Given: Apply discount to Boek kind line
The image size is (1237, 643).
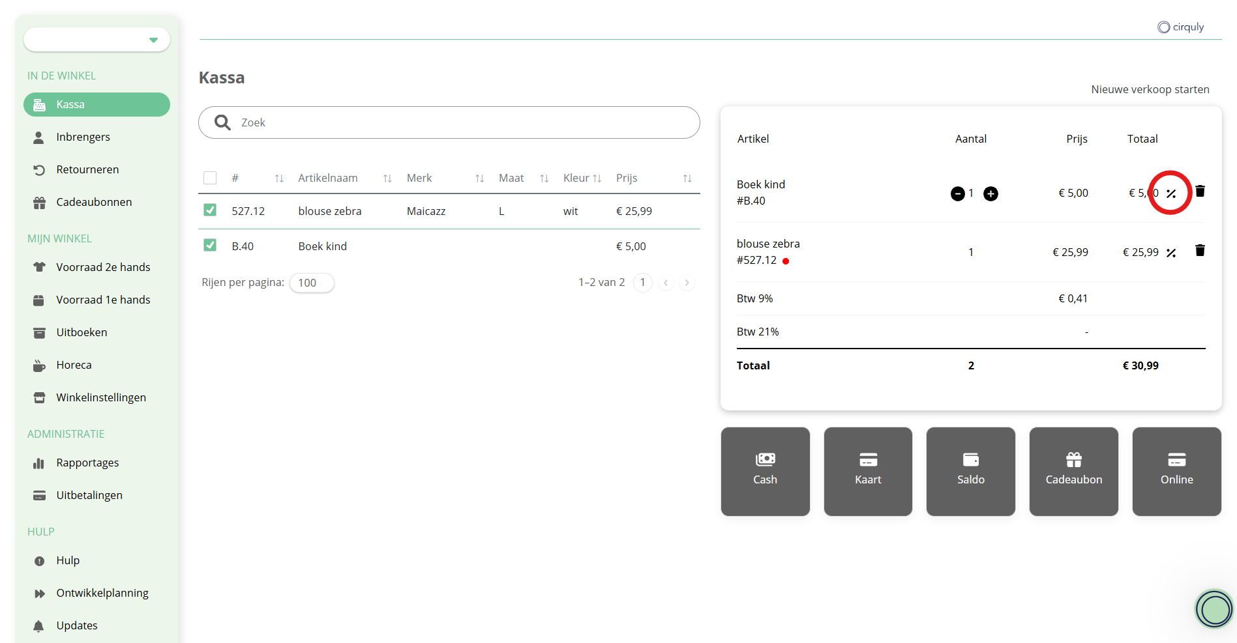Looking at the screenshot, I should pyautogui.click(x=1171, y=193).
